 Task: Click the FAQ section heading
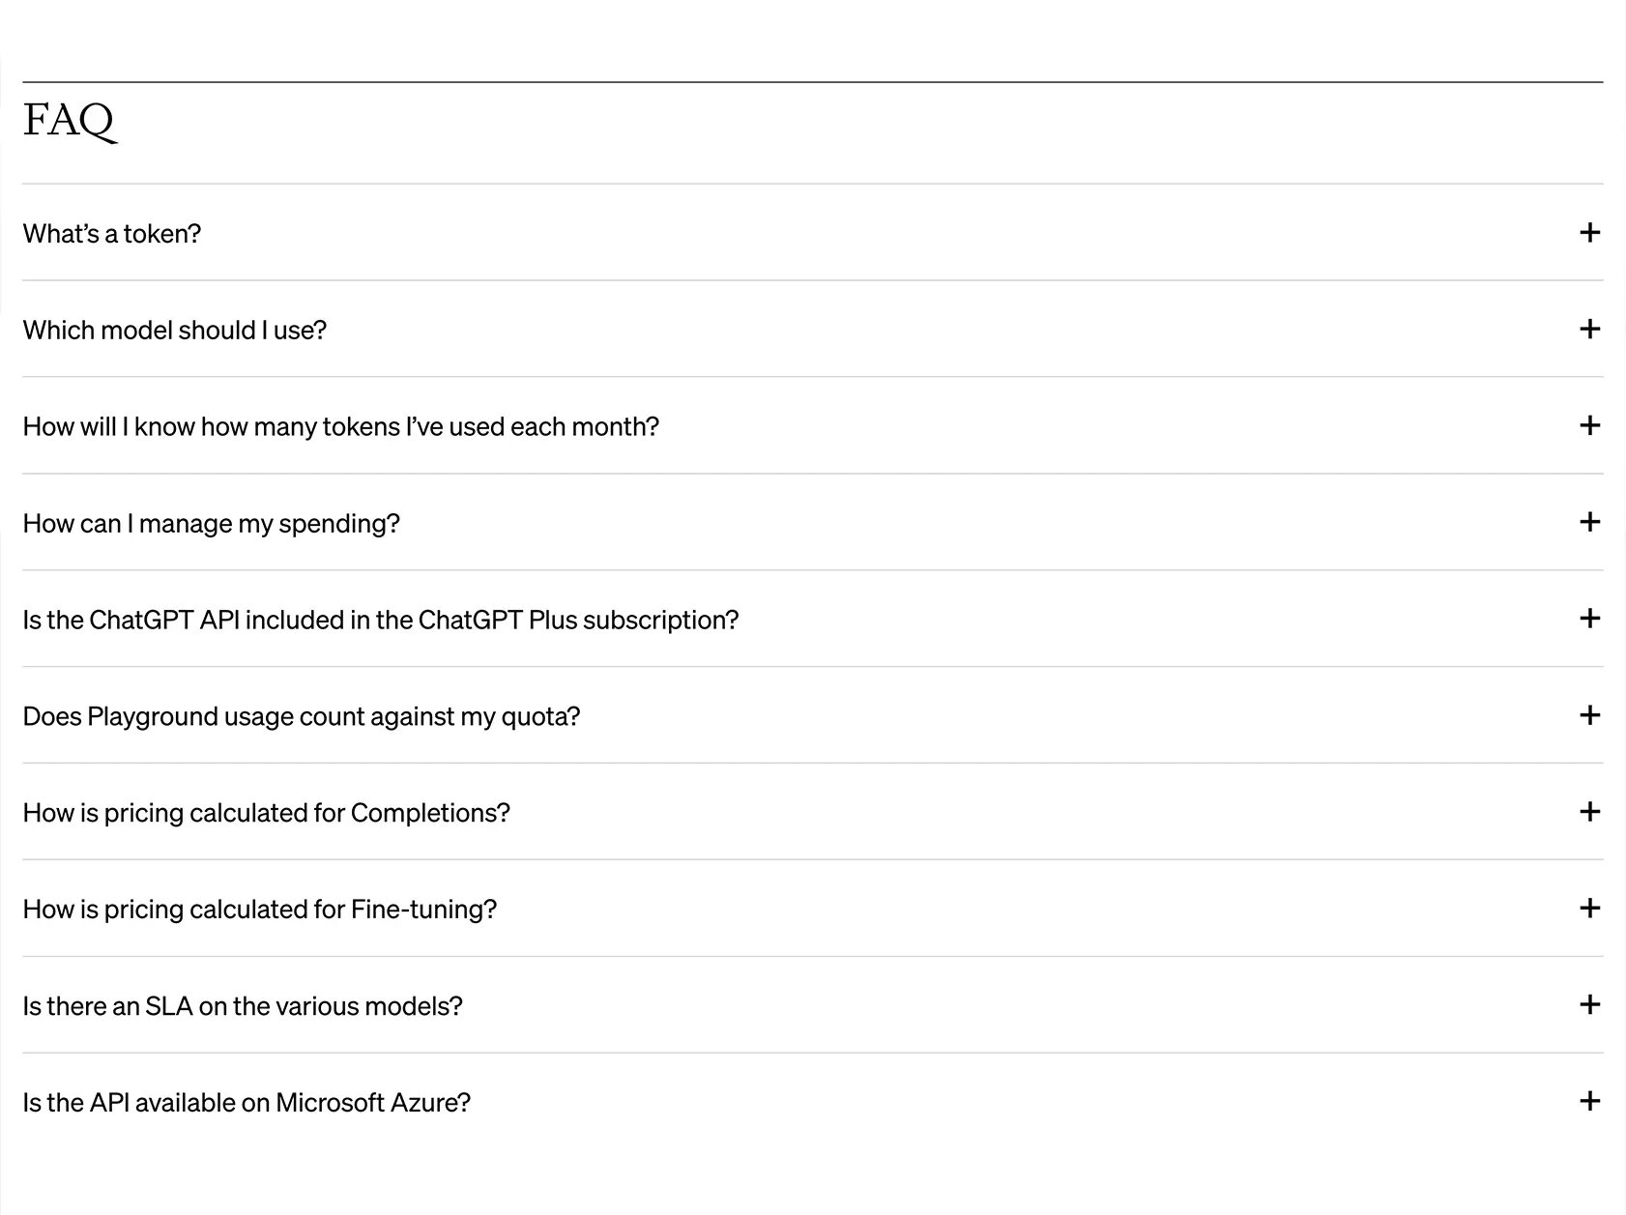(70, 122)
